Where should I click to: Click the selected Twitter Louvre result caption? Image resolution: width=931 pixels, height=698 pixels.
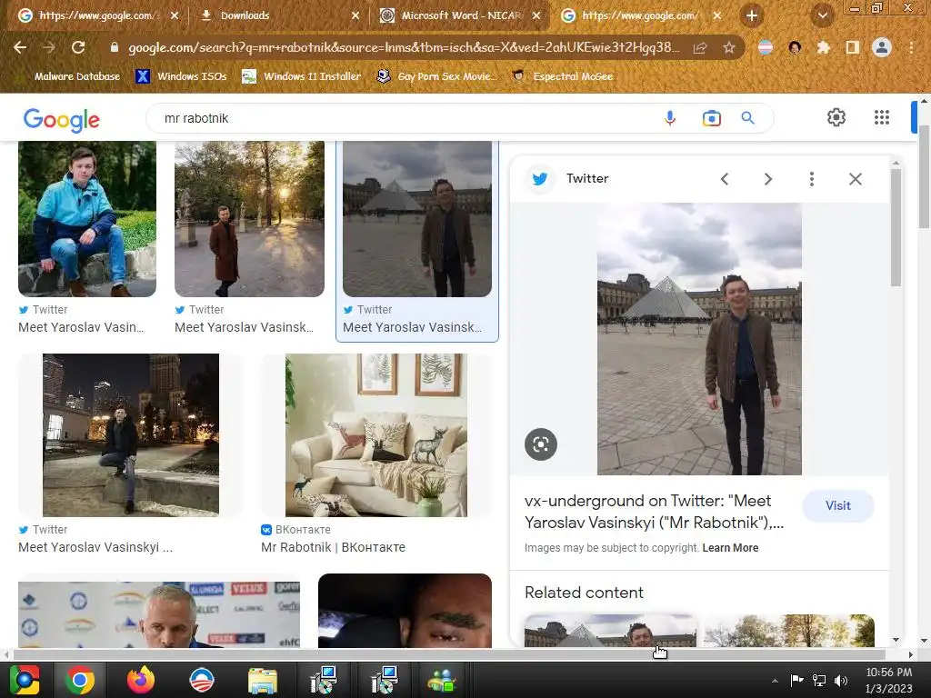(412, 327)
